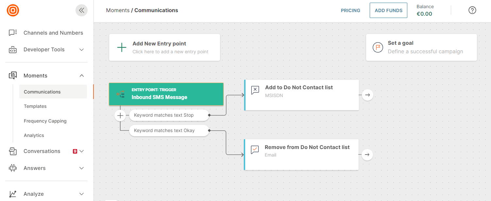Image resolution: width=491 pixels, height=201 pixels.
Task: Expand the Answers section chevron
Action: [82, 168]
